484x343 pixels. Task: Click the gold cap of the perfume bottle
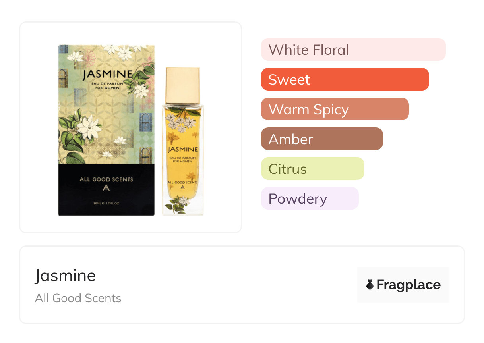pos(183,85)
